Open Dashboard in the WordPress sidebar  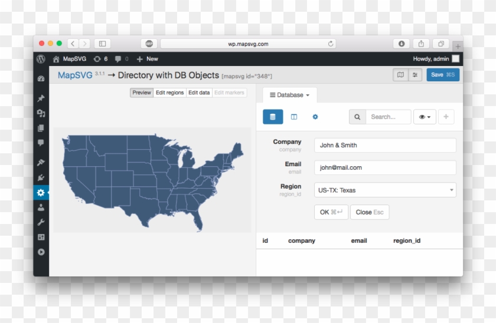41,79
